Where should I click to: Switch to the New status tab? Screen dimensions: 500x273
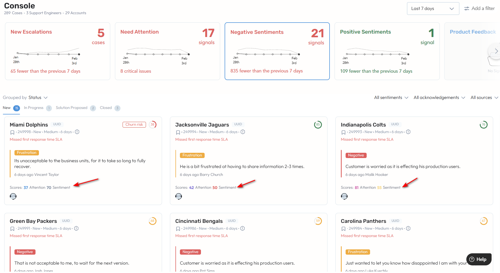(11, 108)
